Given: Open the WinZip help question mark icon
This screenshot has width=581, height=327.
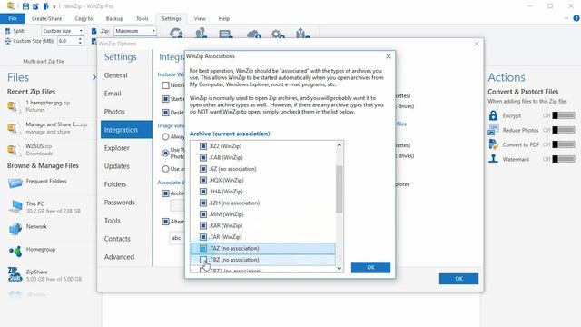Looking at the screenshot, I should click(x=576, y=18).
